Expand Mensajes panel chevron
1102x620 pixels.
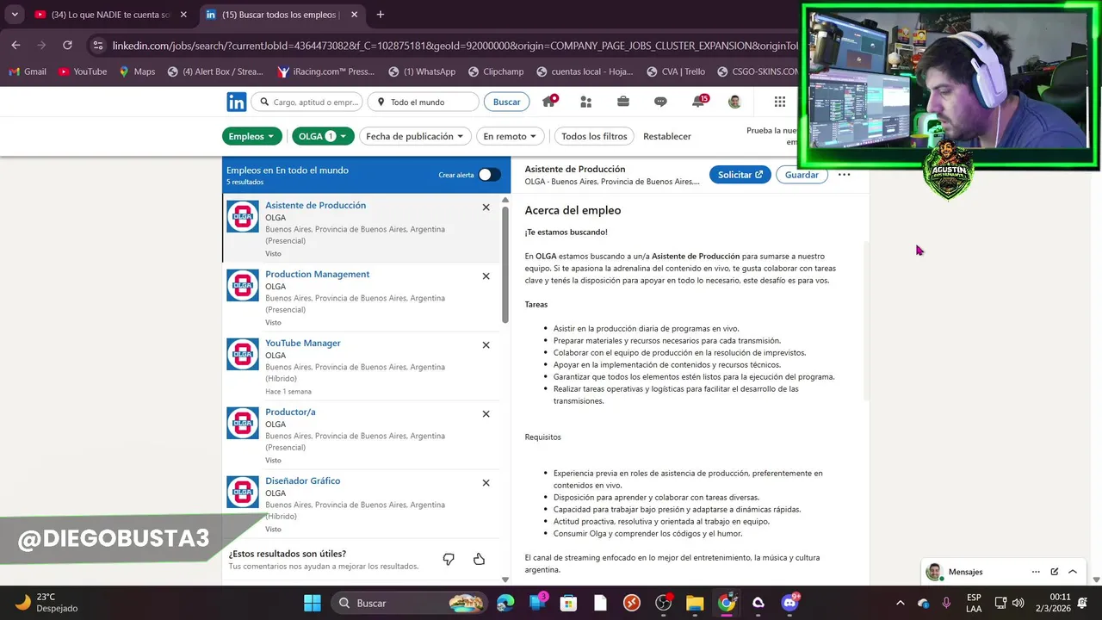[x=1073, y=572]
